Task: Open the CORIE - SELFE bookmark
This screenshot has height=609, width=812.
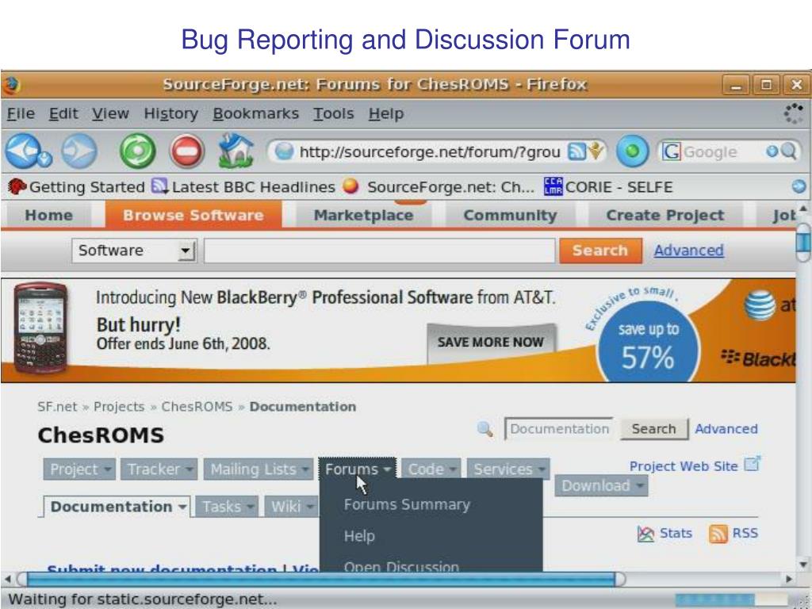Action: click(x=608, y=187)
